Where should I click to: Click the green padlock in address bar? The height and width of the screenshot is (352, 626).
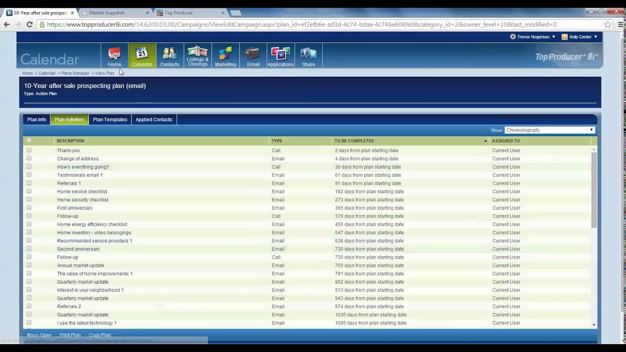click(x=42, y=24)
